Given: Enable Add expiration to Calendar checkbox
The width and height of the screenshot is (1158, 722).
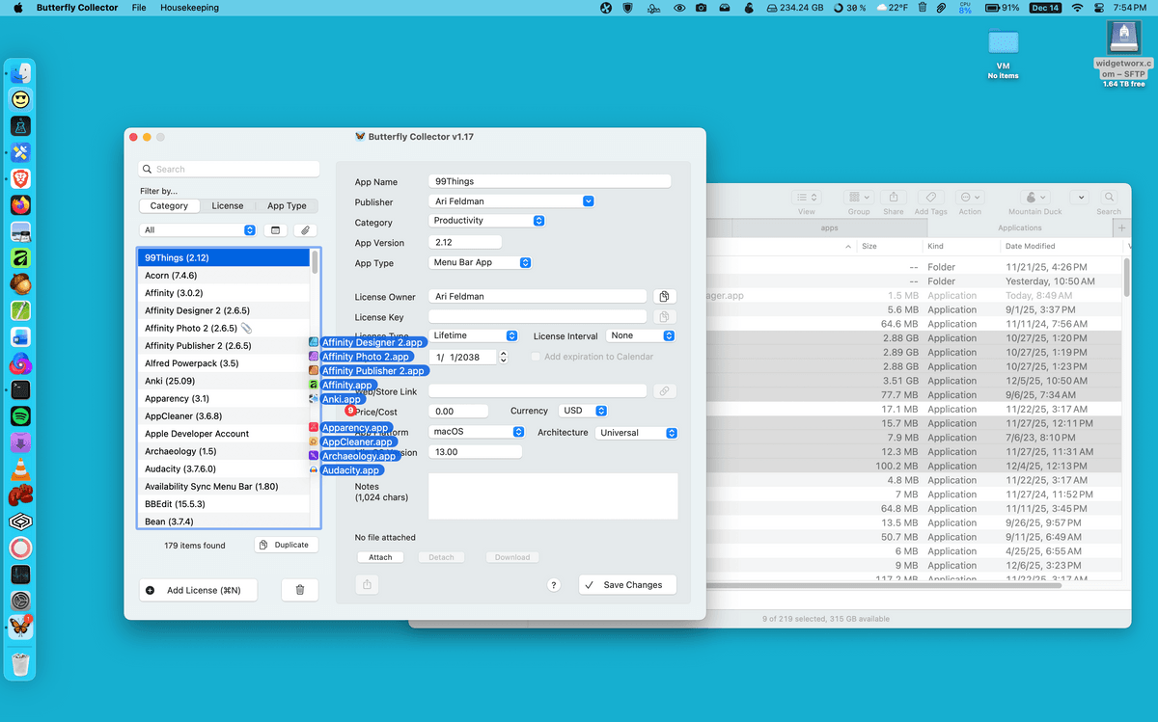Looking at the screenshot, I should point(537,357).
